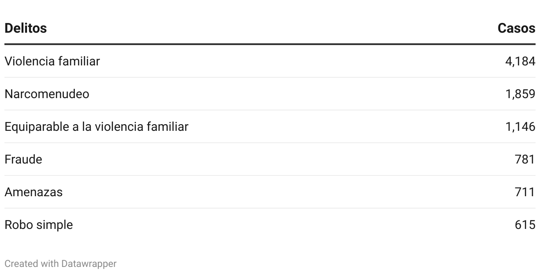Click the Casos column header
This screenshot has height=274, width=540.
[x=517, y=28]
